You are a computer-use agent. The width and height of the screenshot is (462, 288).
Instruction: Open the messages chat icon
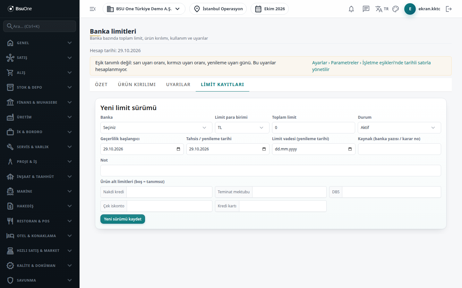pyautogui.click(x=366, y=9)
